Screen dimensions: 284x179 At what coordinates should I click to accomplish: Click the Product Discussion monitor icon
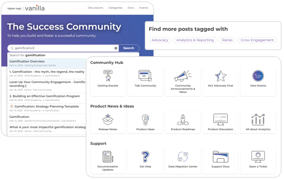[x=220, y=120]
